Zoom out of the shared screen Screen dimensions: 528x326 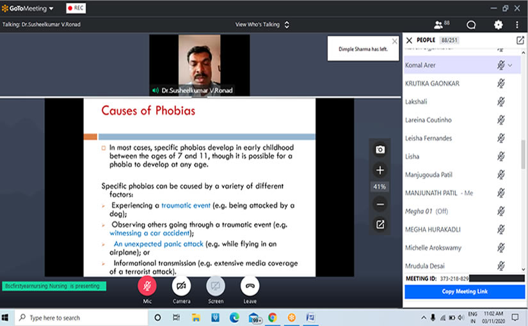tap(380, 205)
